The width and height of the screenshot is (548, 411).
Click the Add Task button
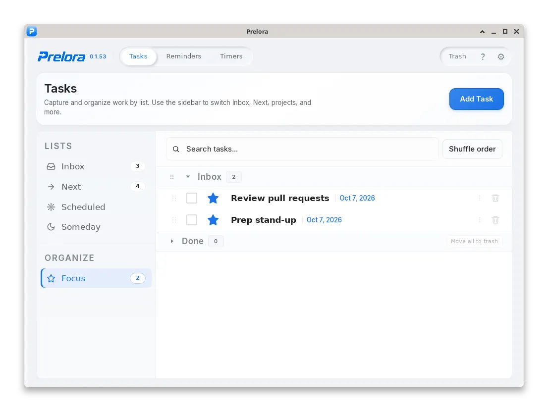coord(476,99)
